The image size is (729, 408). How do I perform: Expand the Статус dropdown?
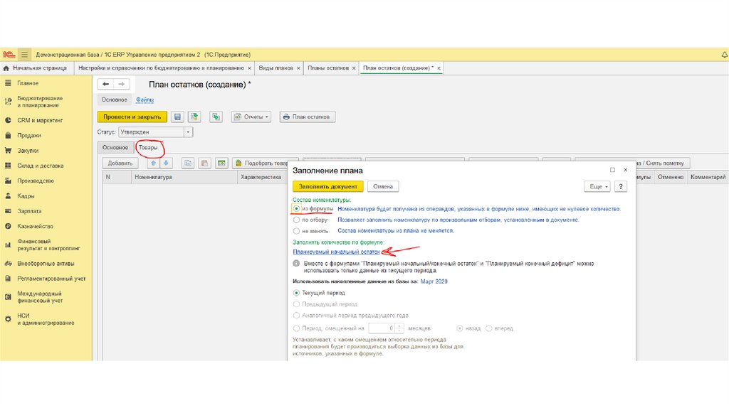click(189, 132)
